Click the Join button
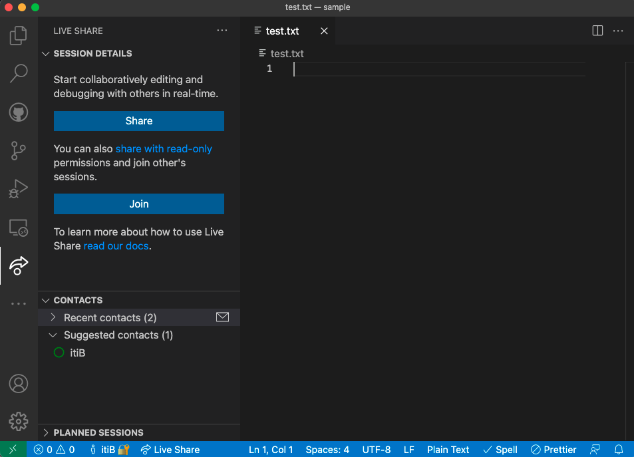Image resolution: width=634 pixels, height=457 pixels. click(138, 204)
